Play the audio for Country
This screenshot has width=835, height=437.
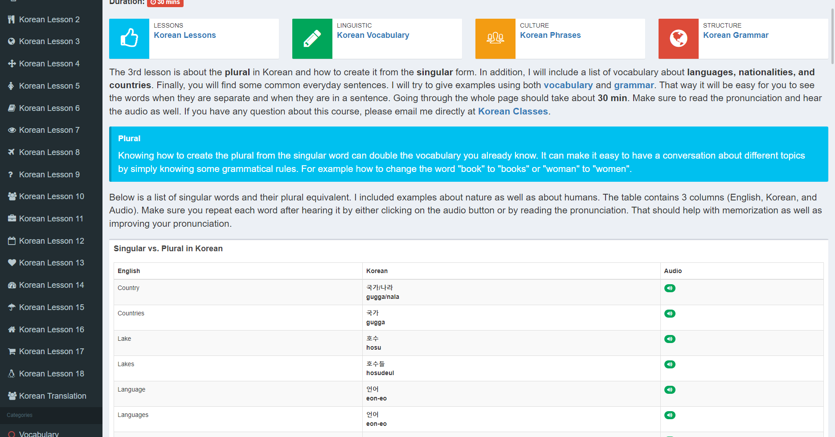[670, 288]
